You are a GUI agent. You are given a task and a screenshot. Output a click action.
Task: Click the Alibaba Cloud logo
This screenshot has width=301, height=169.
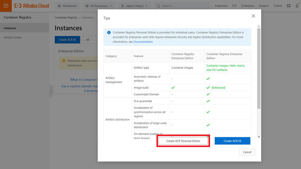click(x=32, y=6)
